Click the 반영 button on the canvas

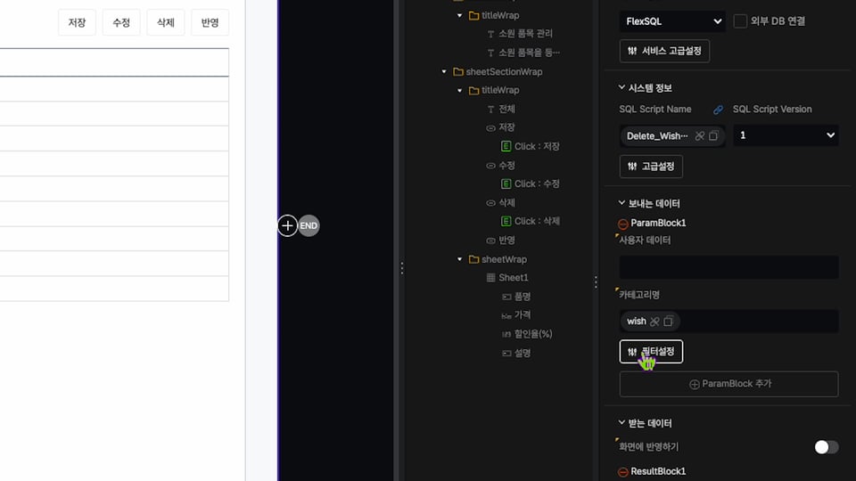coord(210,22)
